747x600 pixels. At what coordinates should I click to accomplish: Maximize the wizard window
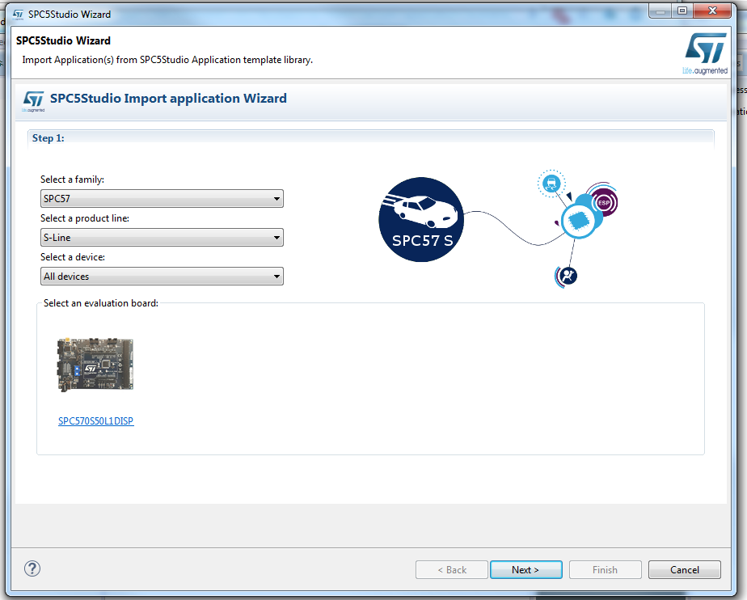(x=682, y=11)
